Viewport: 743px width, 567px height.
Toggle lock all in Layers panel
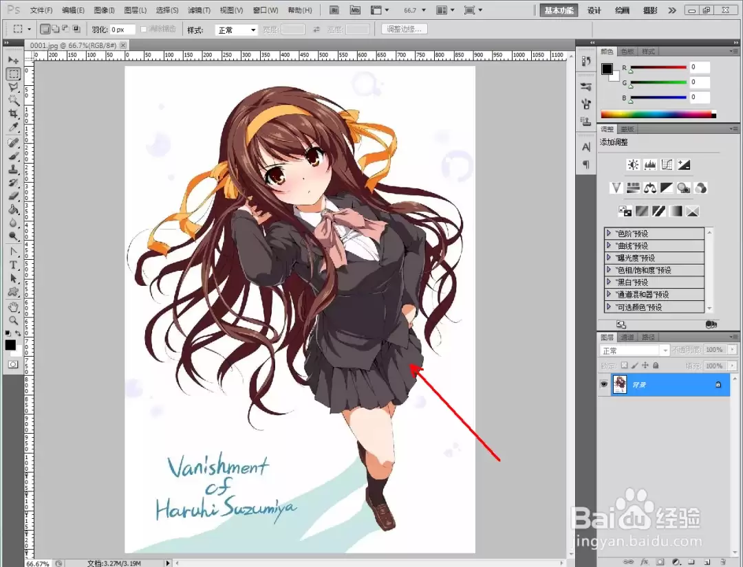click(656, 366)
